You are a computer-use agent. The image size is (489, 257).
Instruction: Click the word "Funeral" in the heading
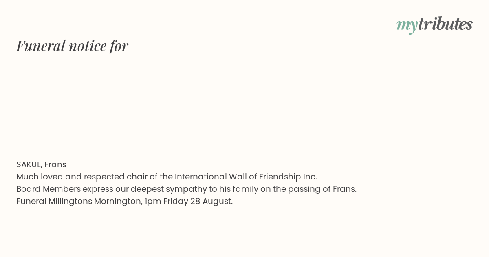(41, 46)
